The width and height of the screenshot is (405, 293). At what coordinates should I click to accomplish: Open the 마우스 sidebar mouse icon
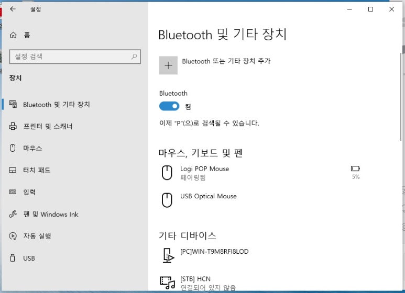point(13,148)
